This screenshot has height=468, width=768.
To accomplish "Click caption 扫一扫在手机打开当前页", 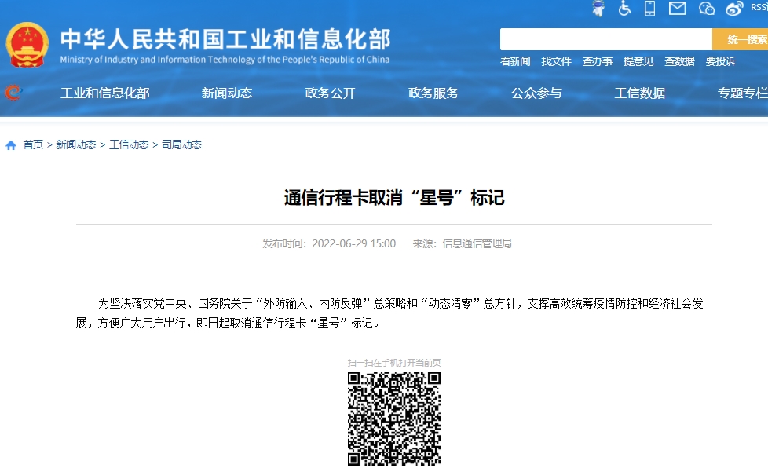I will point(393,363).
